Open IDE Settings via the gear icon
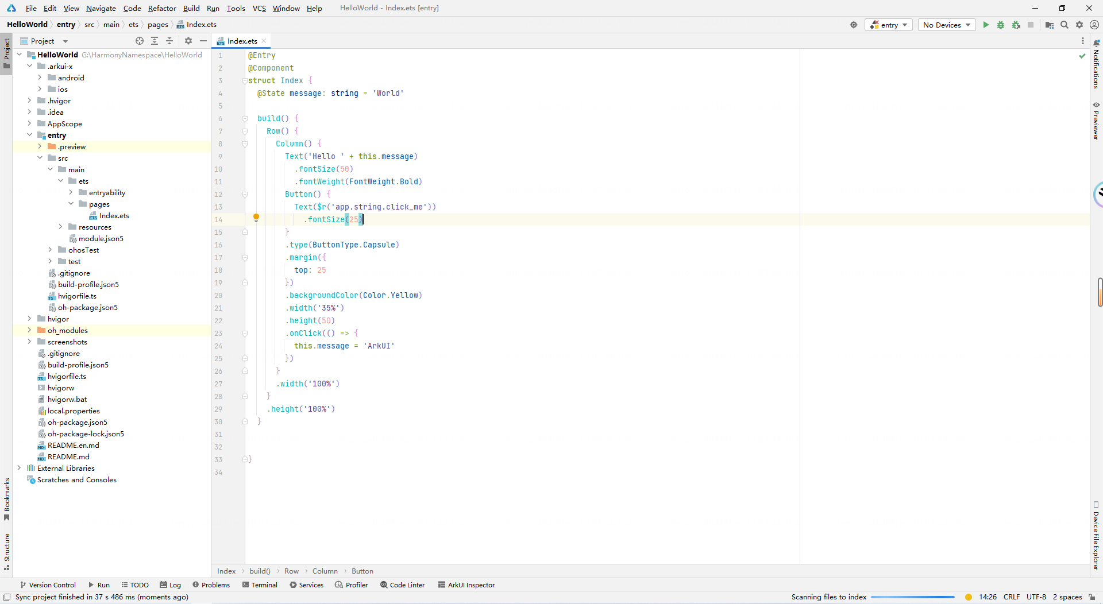The width and height of the screenshot is (1103, 604). tap(1079, 25)
